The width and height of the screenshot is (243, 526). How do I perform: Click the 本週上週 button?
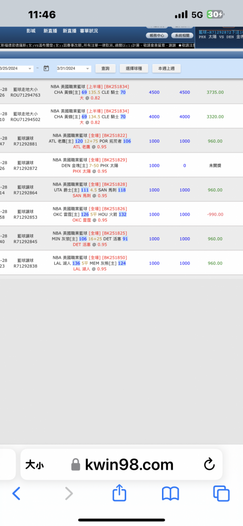coord(167,68)
